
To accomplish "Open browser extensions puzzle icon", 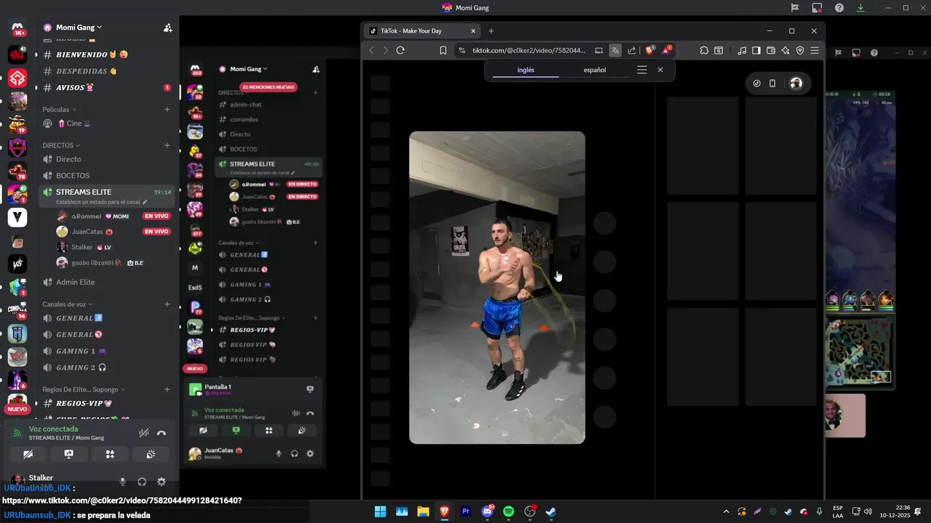I will coord(704,50).
